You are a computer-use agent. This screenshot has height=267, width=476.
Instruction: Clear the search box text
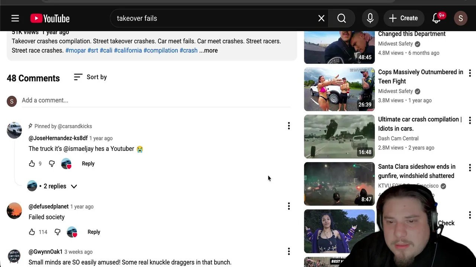321,18
